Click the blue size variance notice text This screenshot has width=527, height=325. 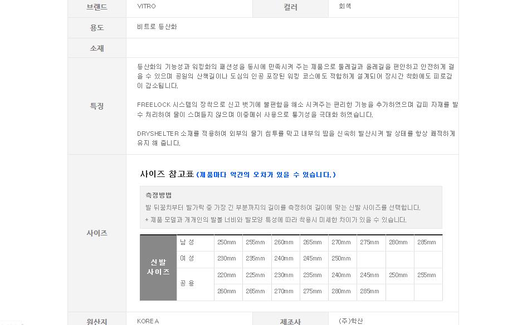[266, 175]
